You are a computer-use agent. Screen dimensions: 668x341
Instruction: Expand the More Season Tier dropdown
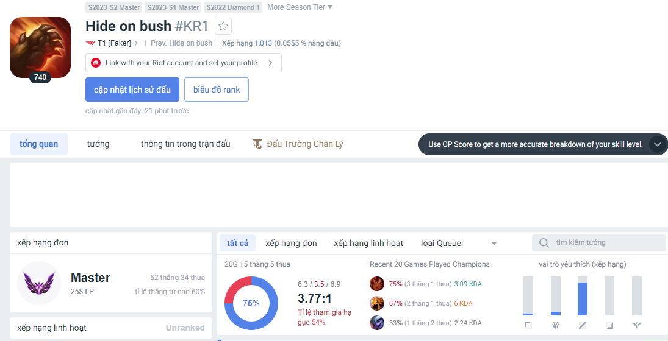pyautogui.click(x=300, y=7)
